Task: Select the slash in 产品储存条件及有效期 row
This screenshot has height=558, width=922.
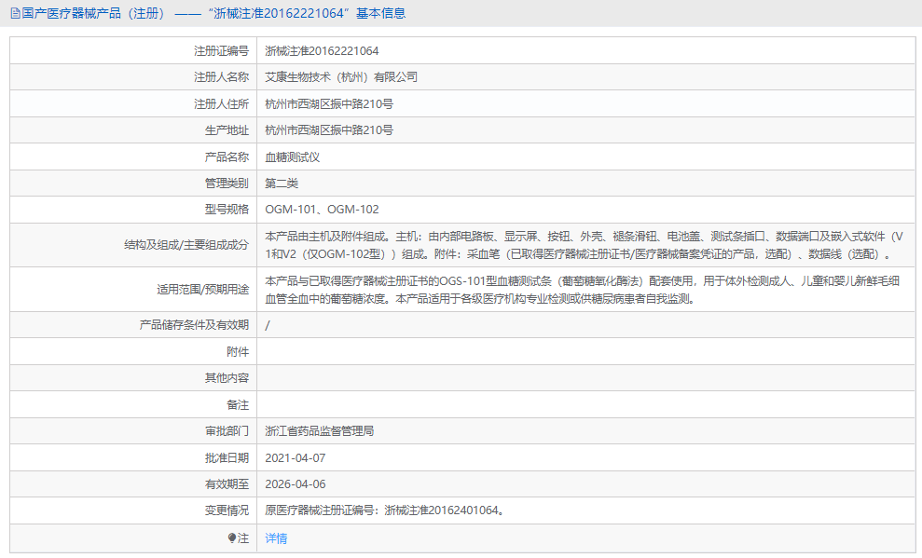Action: [x=267, y=325]
